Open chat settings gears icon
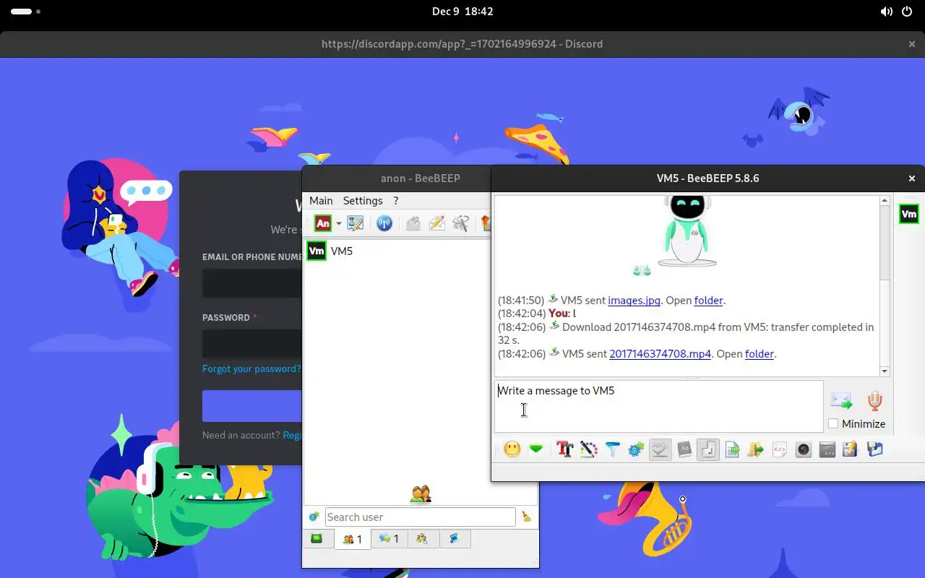925x578 pixels. tap(636, 449)
